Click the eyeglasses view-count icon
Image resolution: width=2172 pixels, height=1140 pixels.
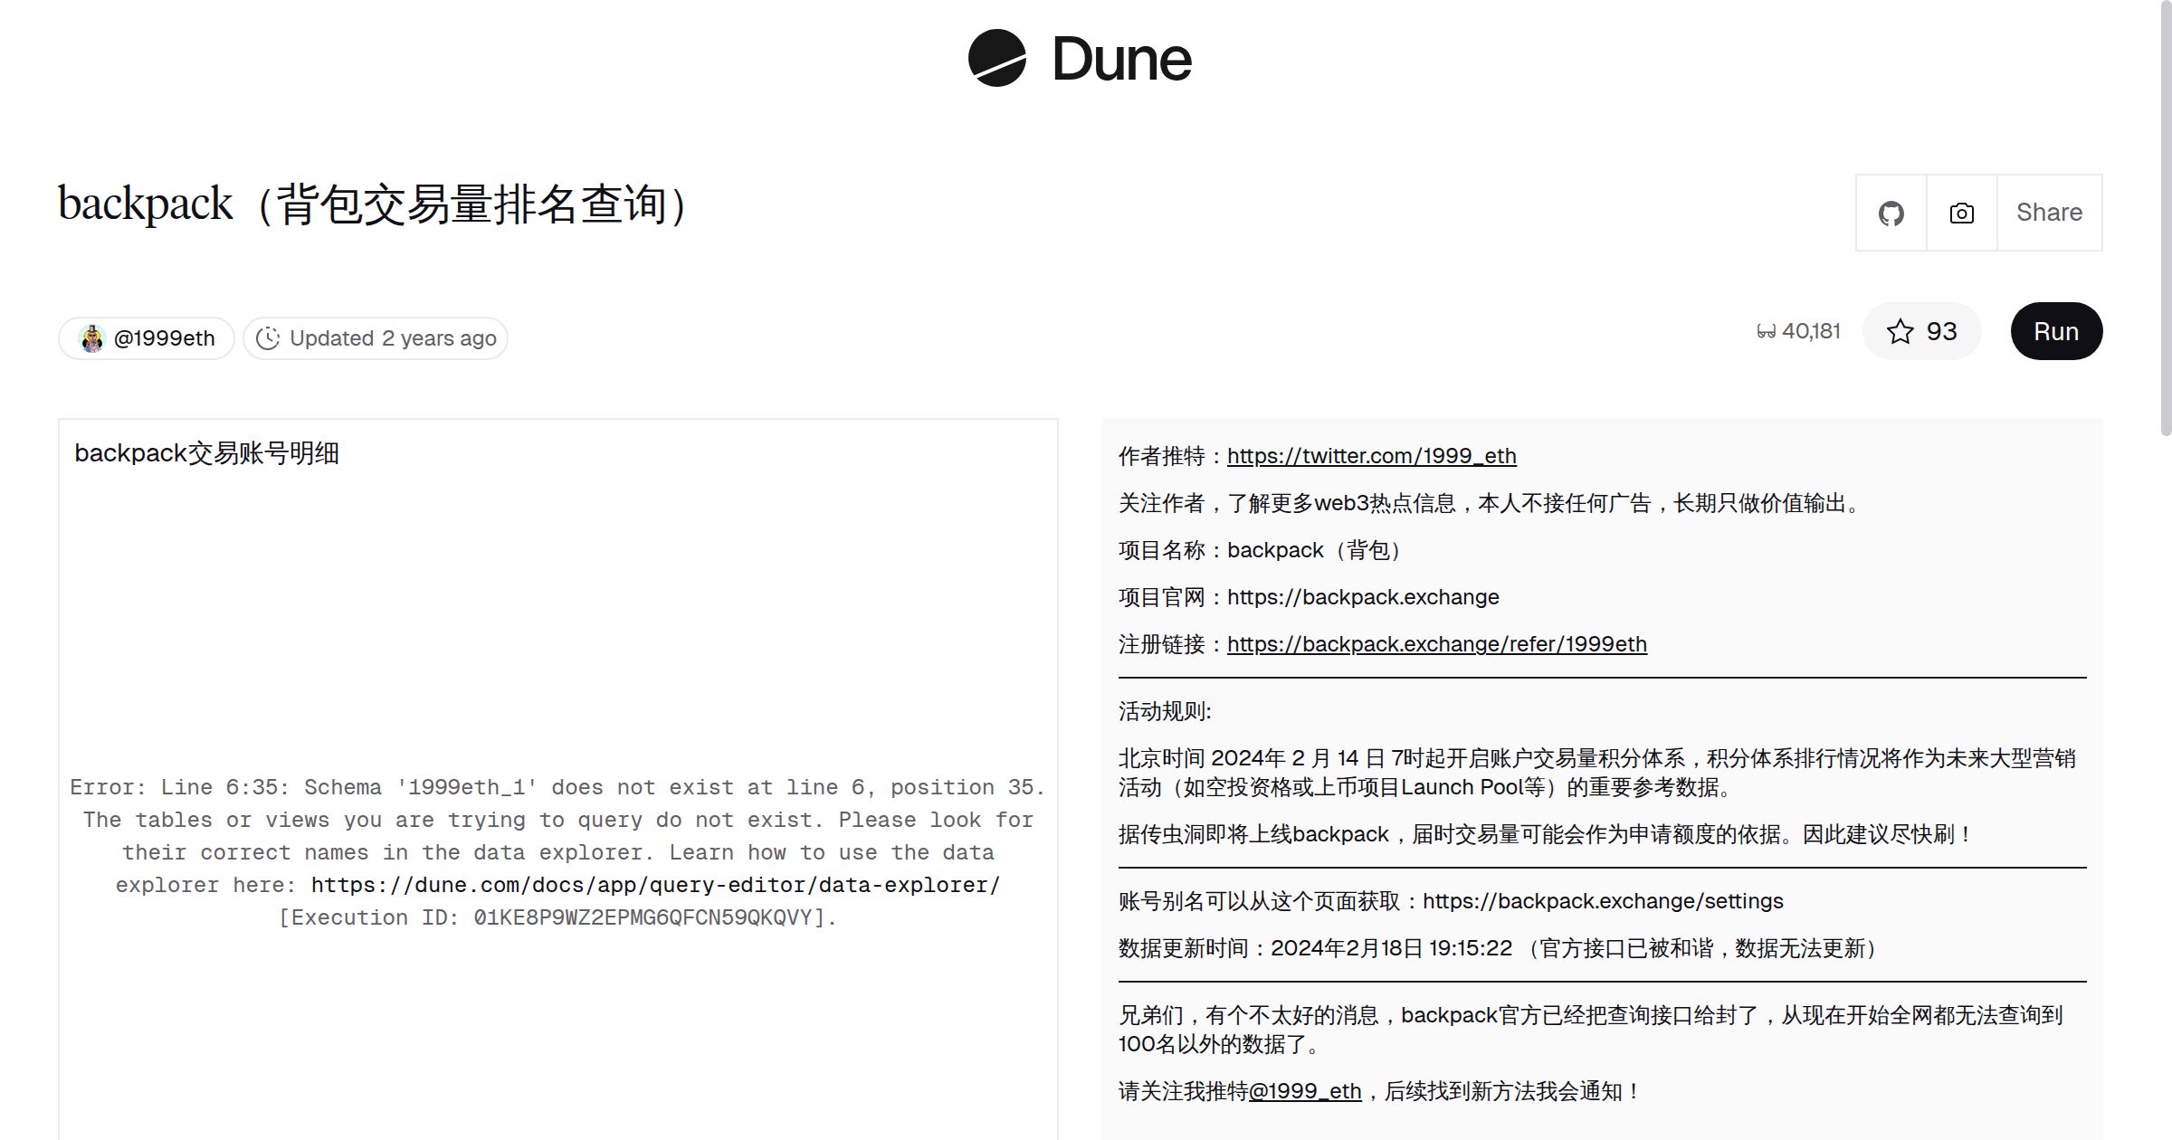1765,330
